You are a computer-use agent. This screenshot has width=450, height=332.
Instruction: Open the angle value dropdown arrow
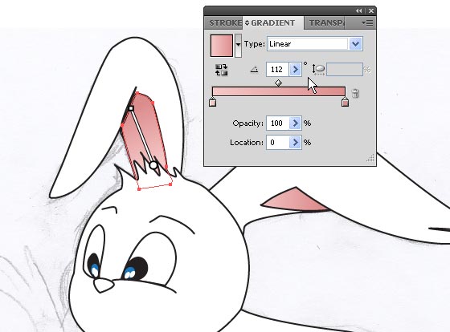296,69
